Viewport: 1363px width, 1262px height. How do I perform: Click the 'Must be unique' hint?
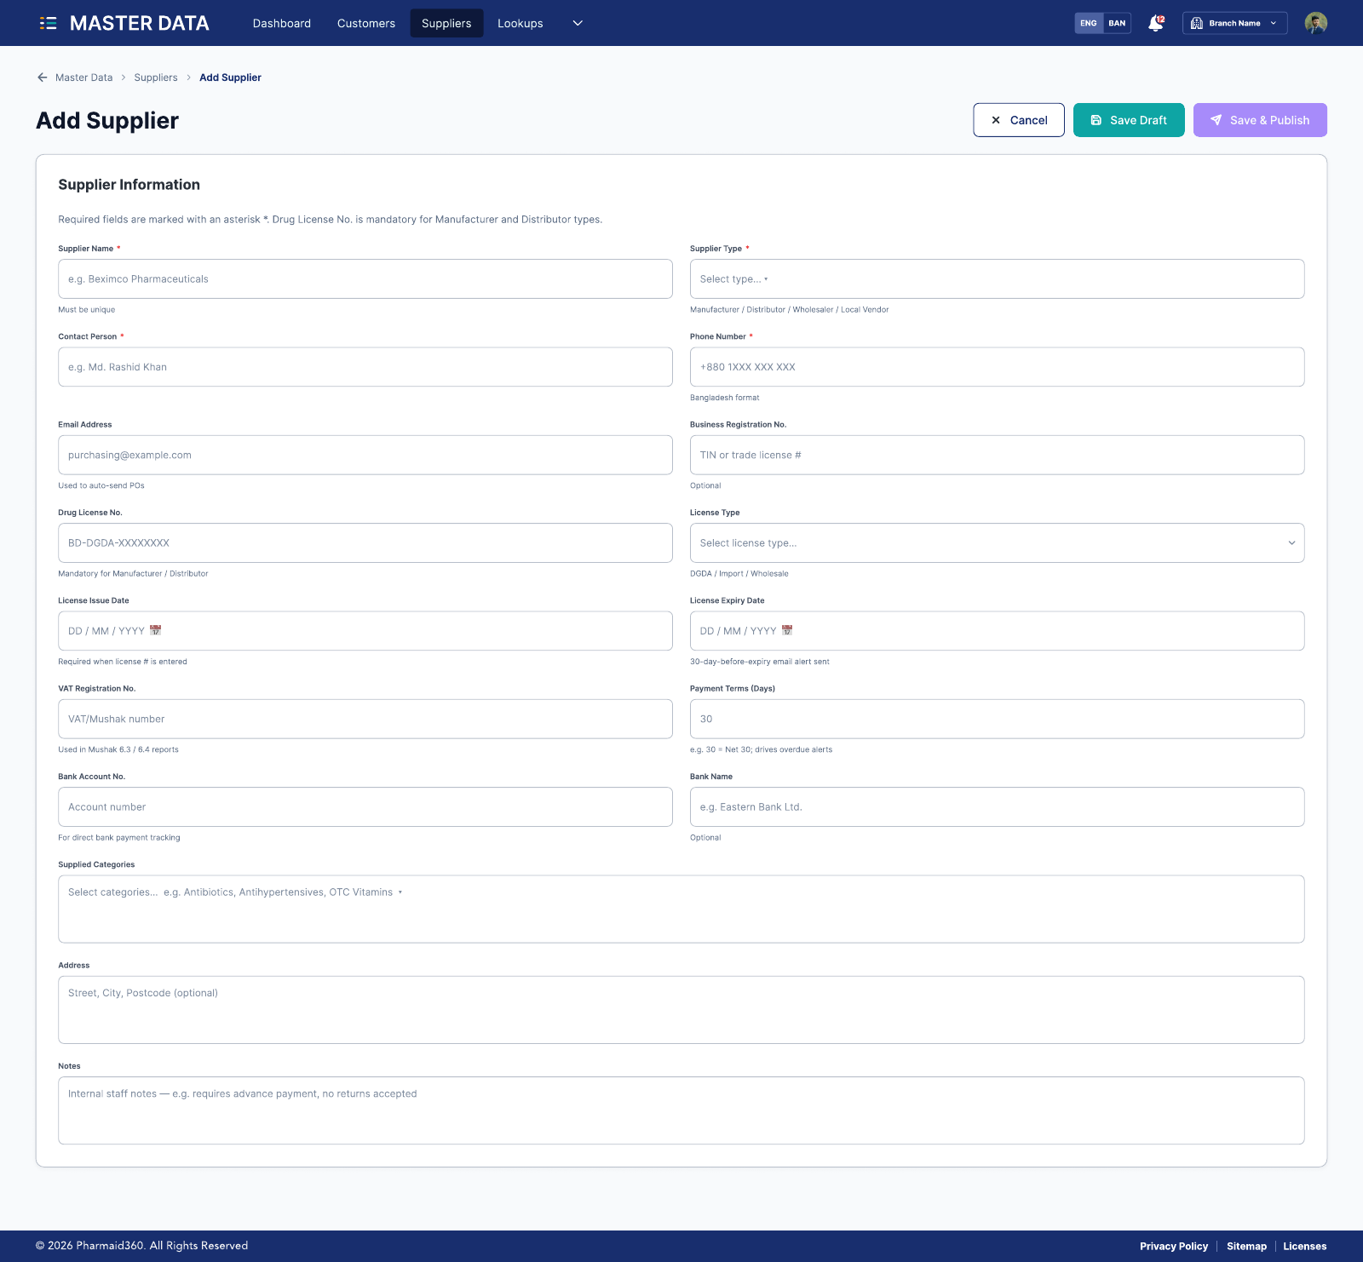pyautogui.click(x=86, y=310)
